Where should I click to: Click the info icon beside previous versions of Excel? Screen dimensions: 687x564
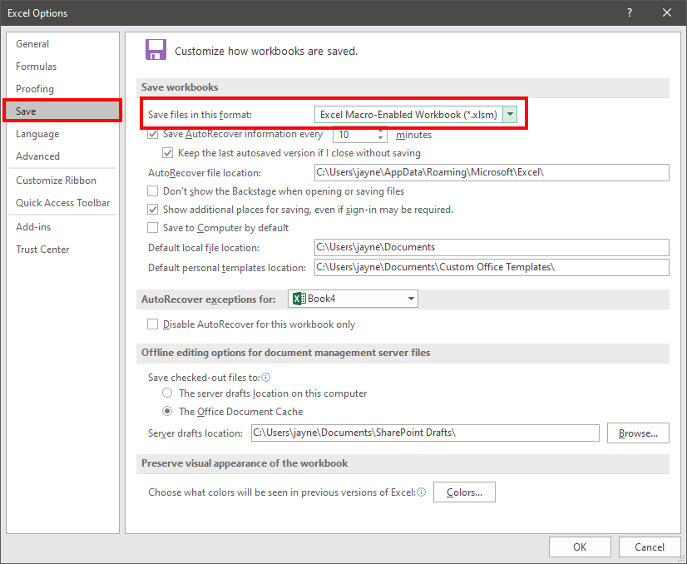422,492
